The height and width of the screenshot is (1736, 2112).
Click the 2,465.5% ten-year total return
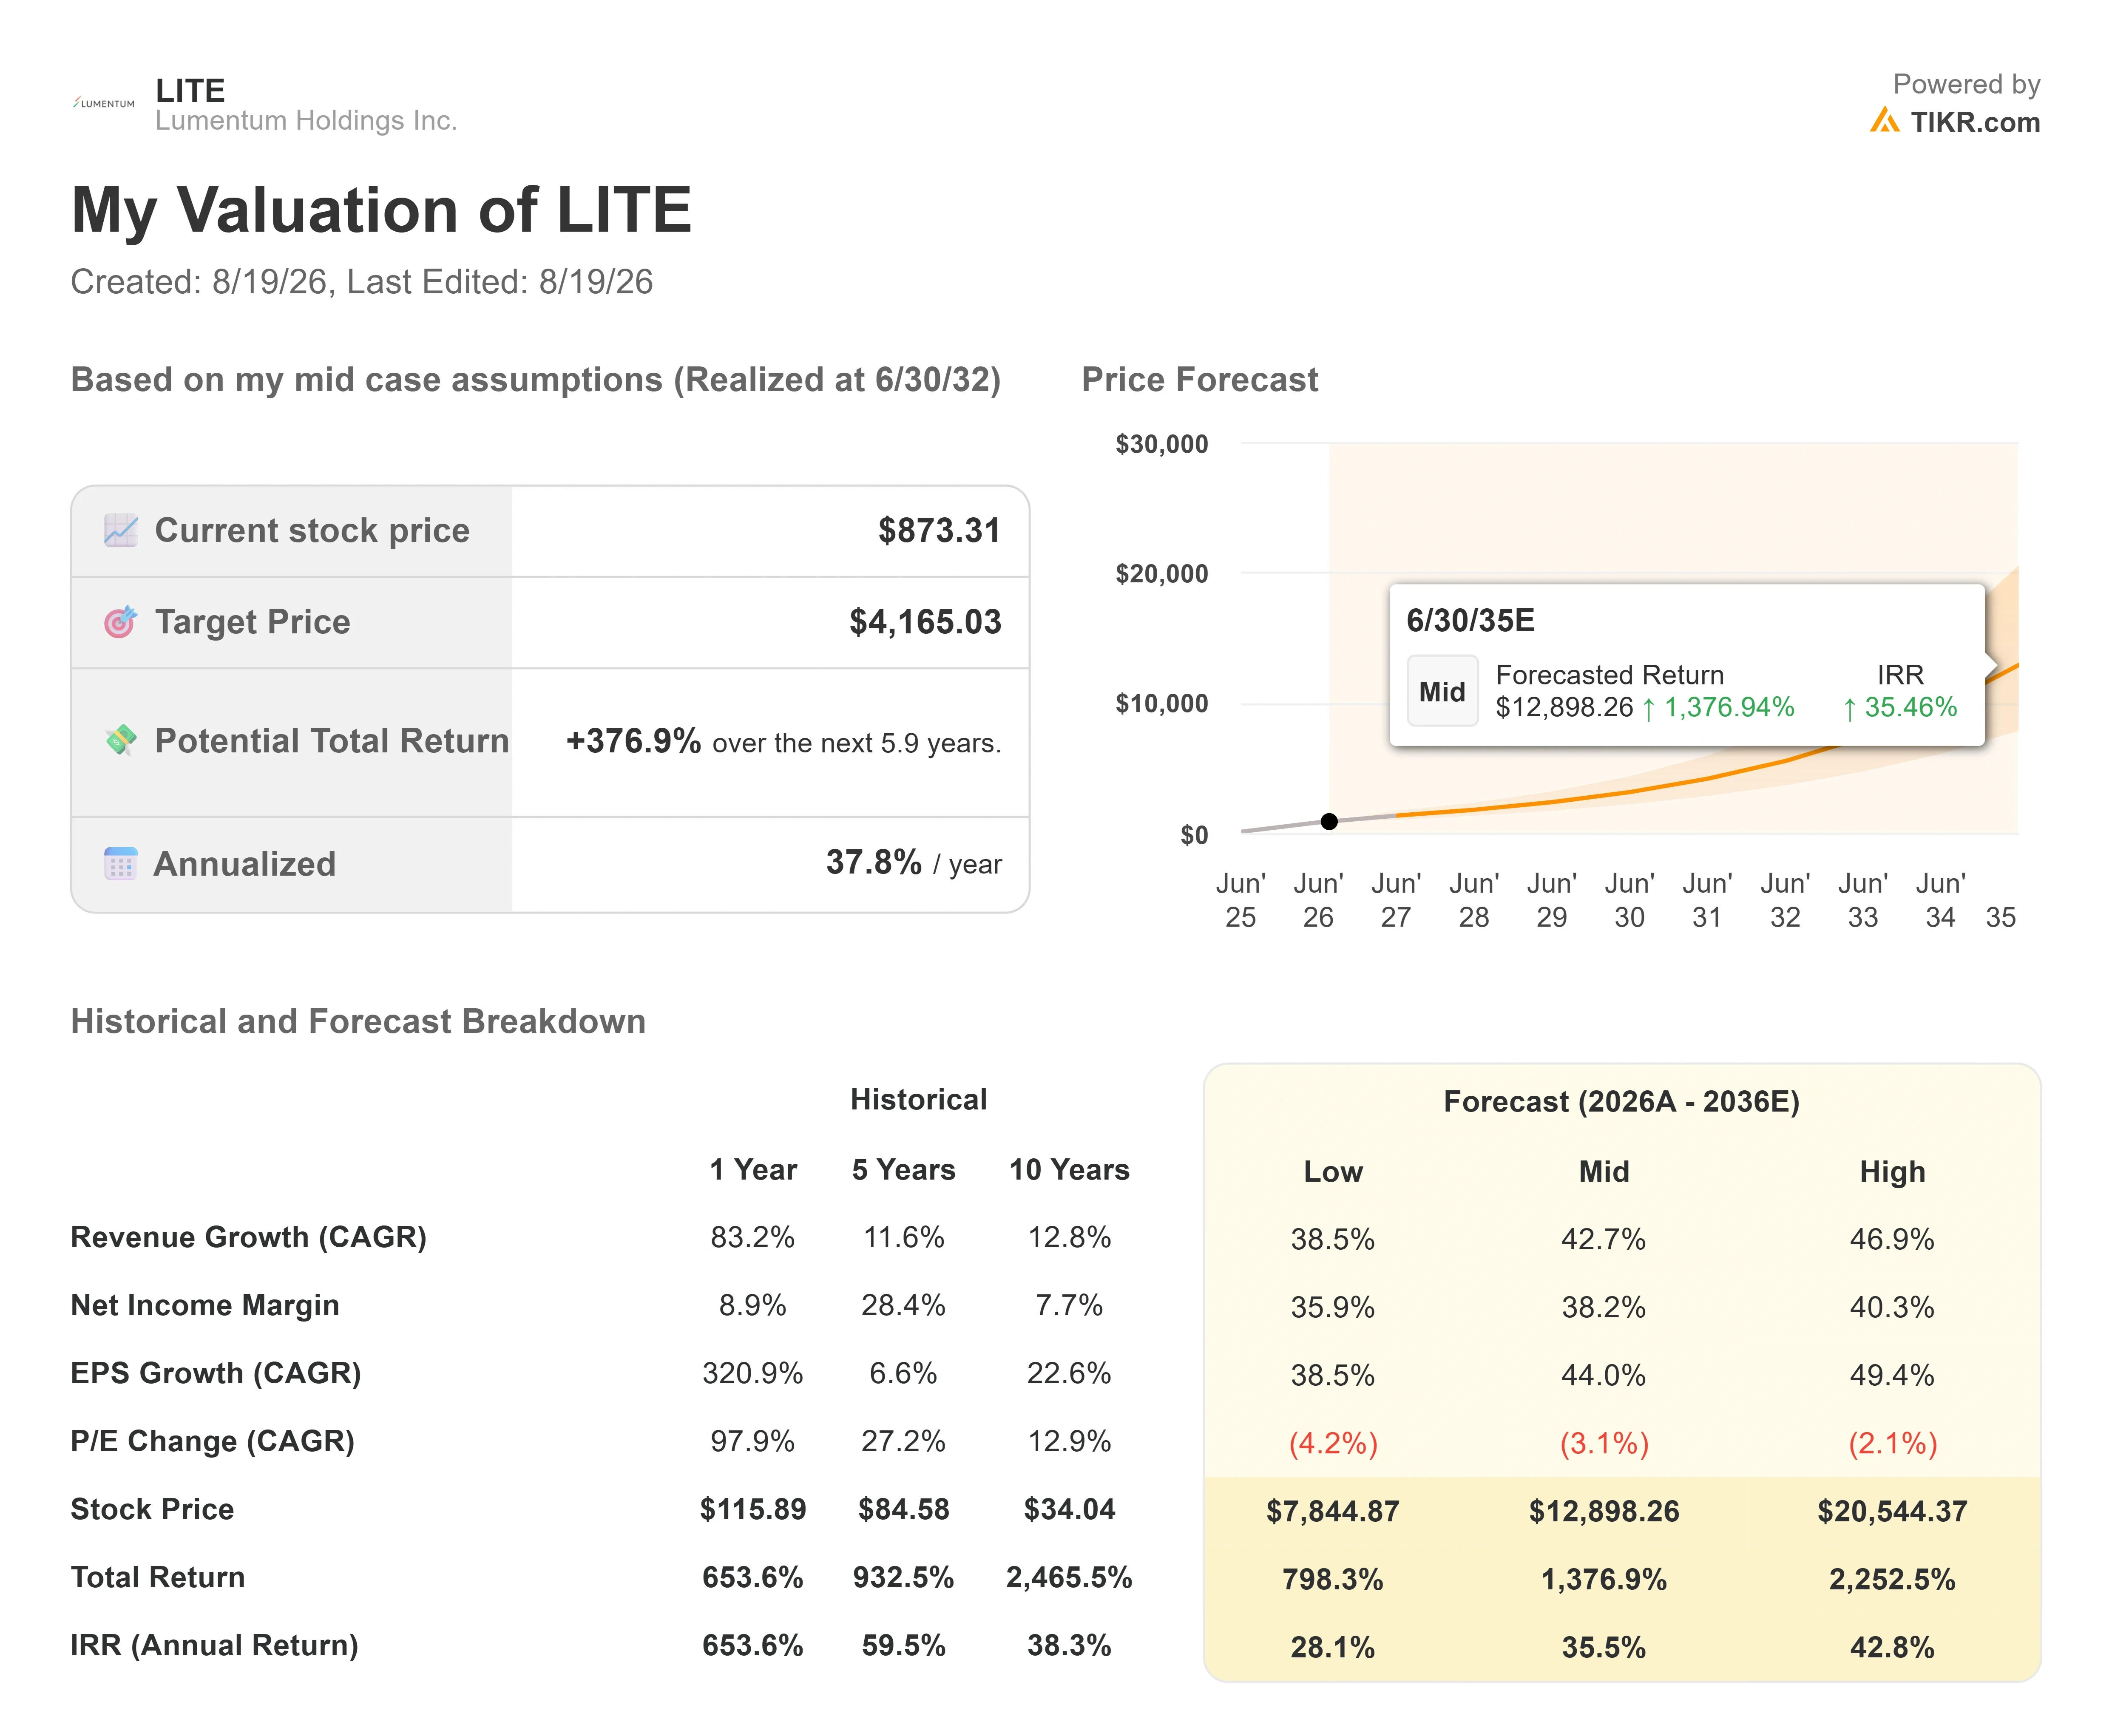click(1069, 1578)
